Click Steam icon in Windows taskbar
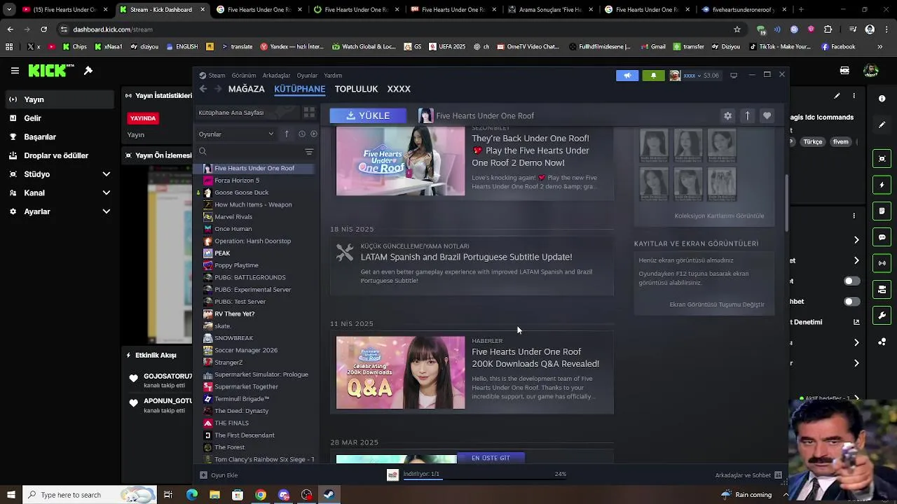 point(329,495)
